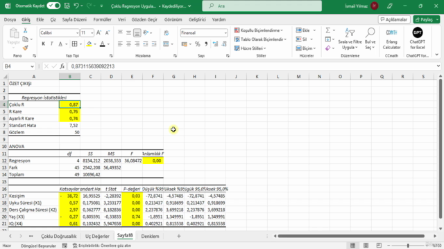Select the Format Painter brush
The height and width of the screenshot is (249, 444).
(x=25, y=48)
